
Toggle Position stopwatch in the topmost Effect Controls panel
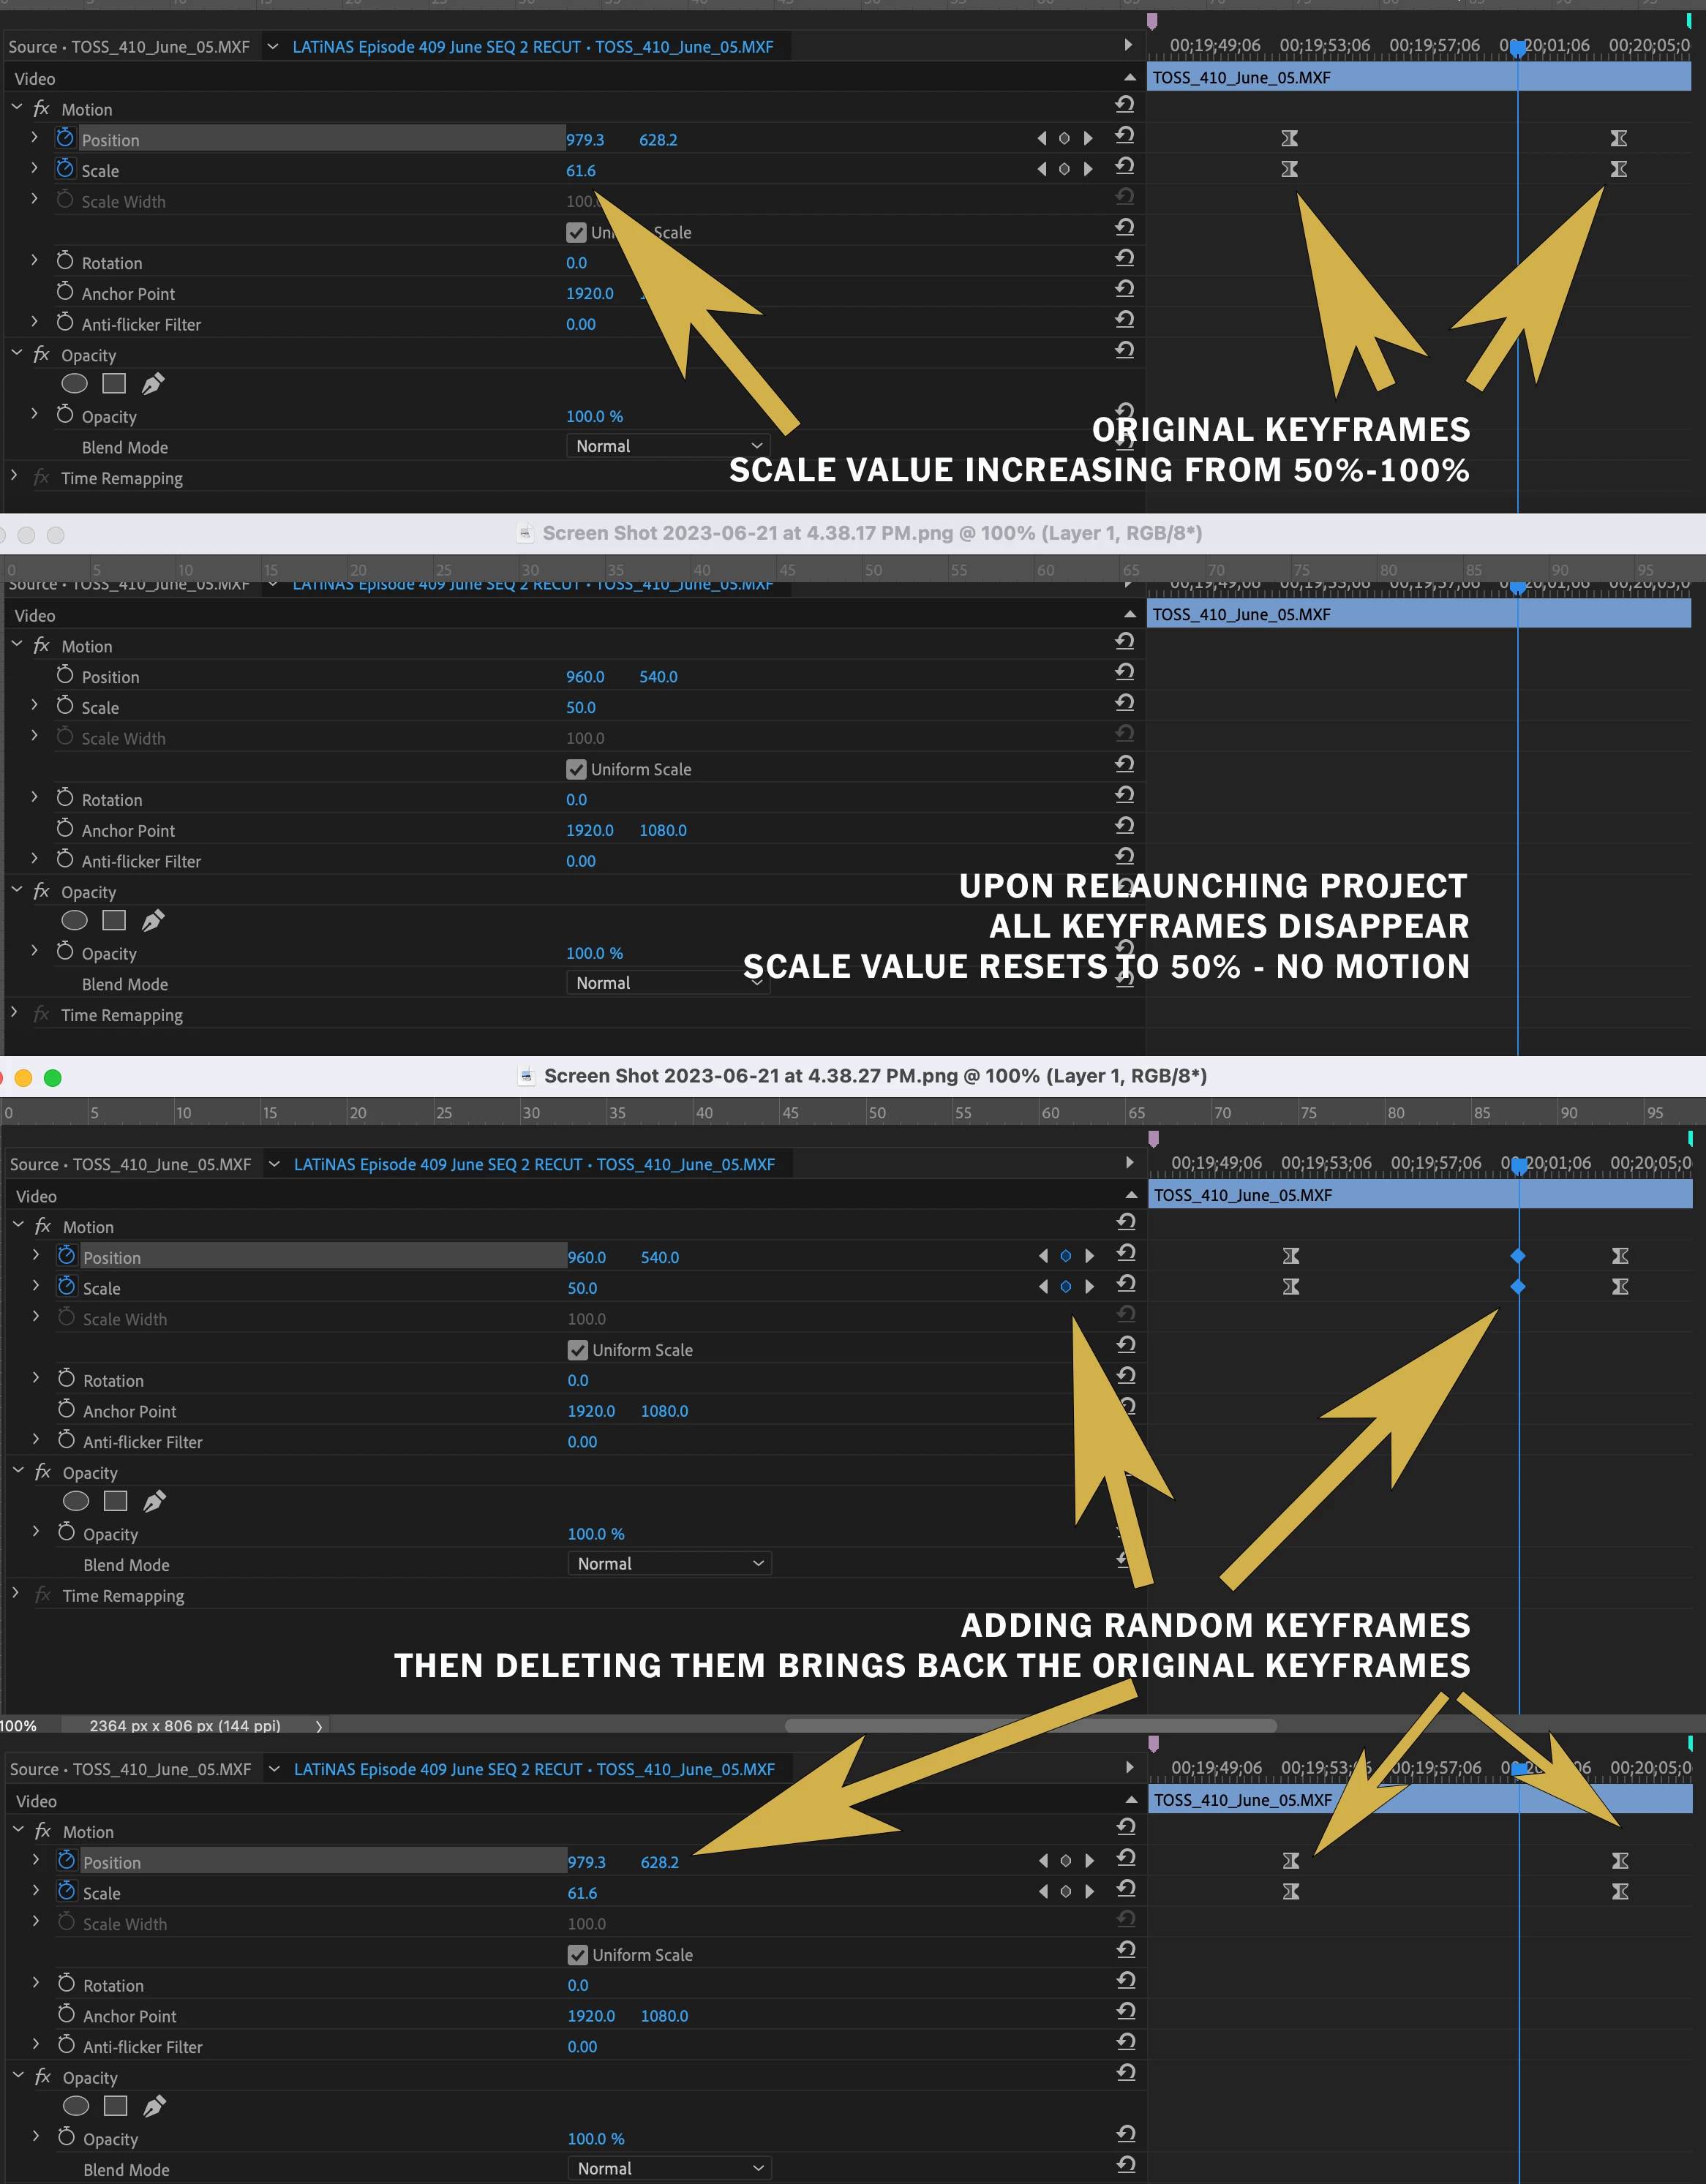click(x=65, y=138)
